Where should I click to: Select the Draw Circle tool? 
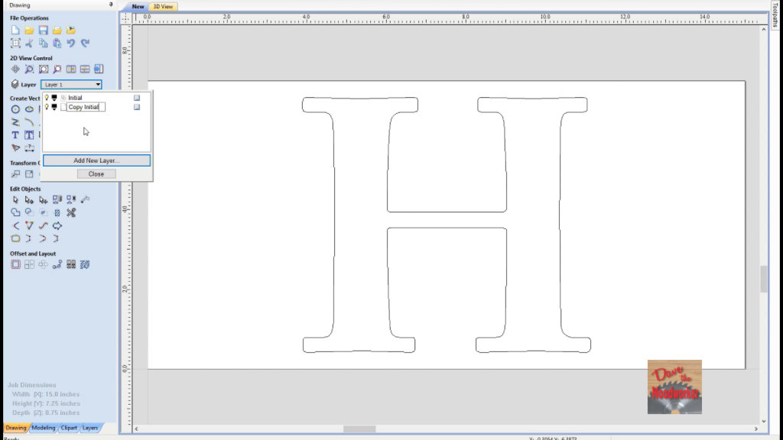tap(15, 109)
